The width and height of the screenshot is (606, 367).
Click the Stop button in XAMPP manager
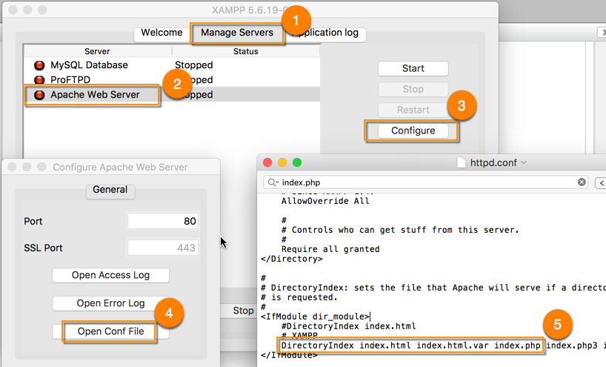point(413,89)
